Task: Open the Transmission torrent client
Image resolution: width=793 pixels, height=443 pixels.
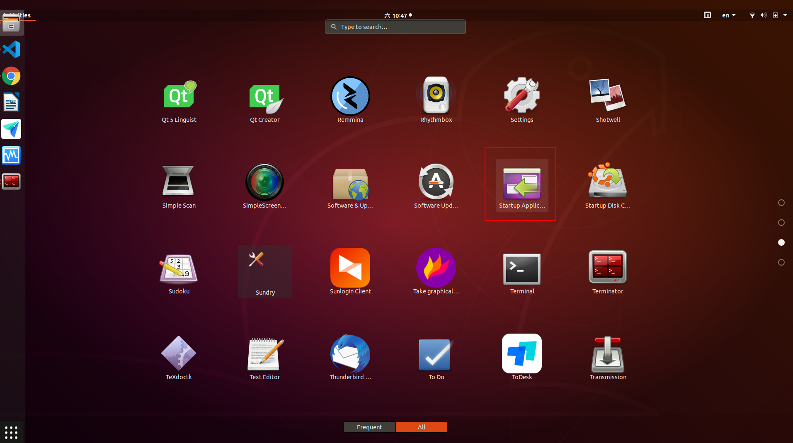Action: (x=607, y=354)
